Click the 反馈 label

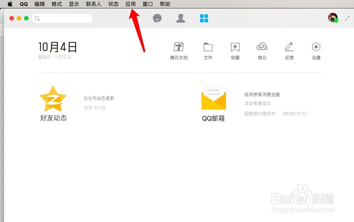[x=289, y=57]
